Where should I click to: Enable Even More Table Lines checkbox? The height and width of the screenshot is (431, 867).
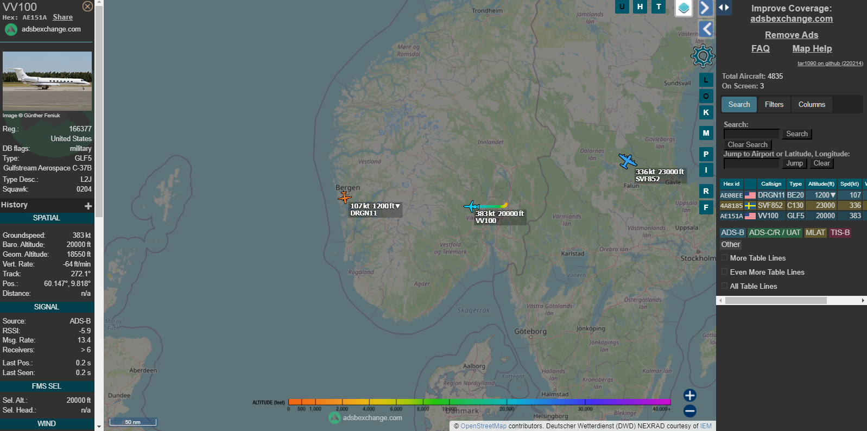[x=724, y=271]
